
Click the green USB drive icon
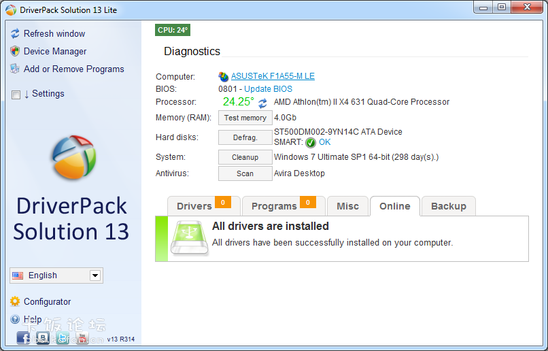click(189, 237)
